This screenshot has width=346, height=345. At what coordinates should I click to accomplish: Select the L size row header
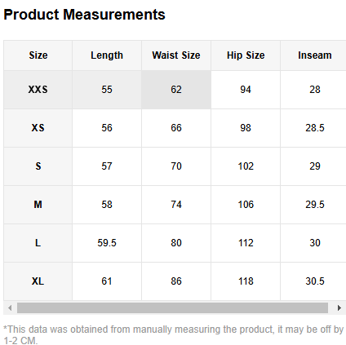tap(38, 243)
